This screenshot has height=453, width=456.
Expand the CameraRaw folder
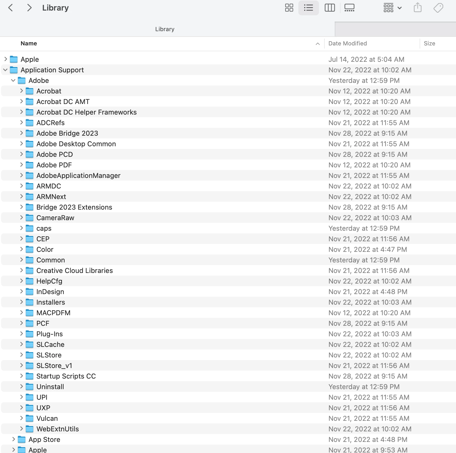pos(22,218)
